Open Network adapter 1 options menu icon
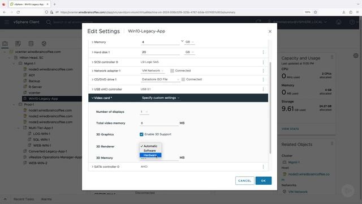 (x=263, y=71)
